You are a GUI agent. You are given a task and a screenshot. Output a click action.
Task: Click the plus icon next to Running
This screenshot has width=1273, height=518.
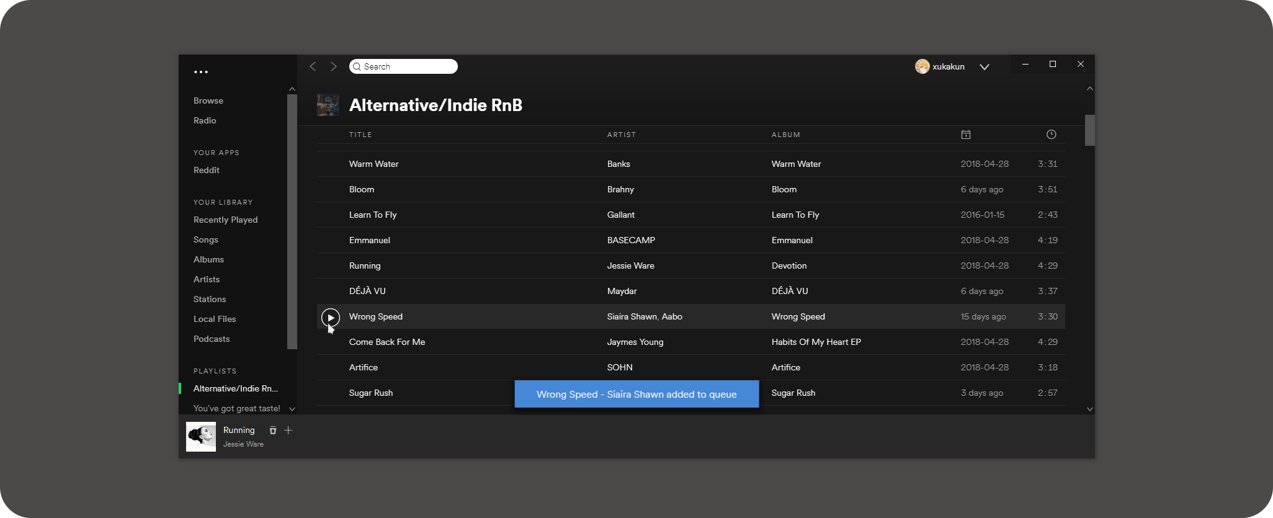tap(288, 431)
